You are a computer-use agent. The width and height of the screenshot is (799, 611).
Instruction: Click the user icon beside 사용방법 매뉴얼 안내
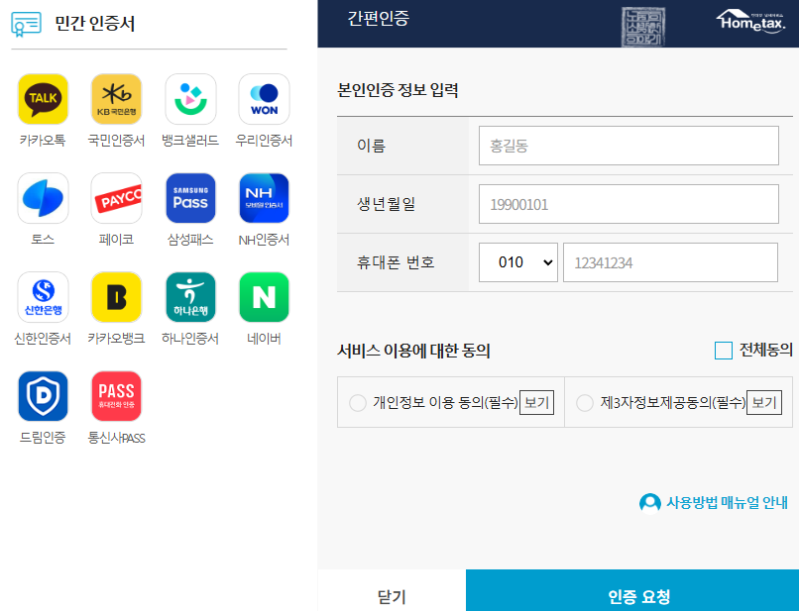pyautogui.click(x=649, y=504)
